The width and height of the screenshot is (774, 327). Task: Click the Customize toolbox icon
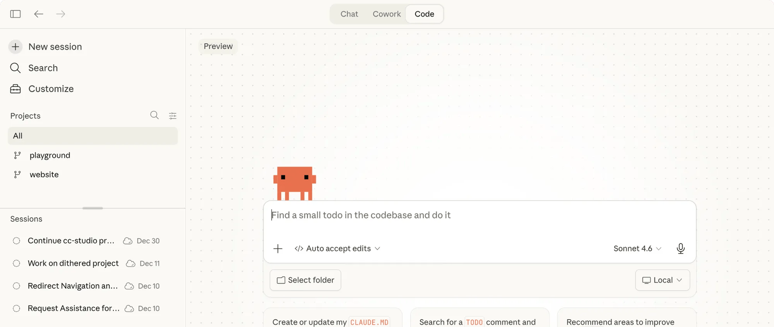pos(15,89)
